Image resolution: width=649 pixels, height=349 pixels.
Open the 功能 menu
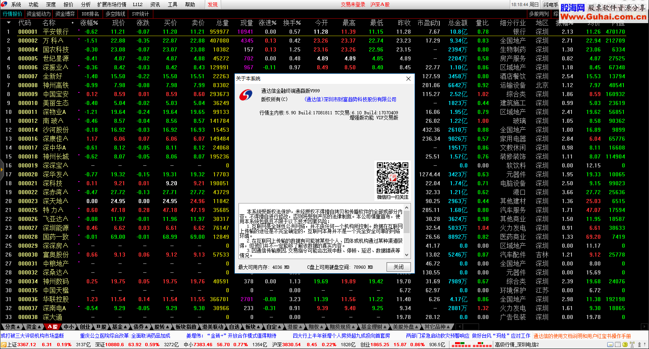(x=34, y=4)
